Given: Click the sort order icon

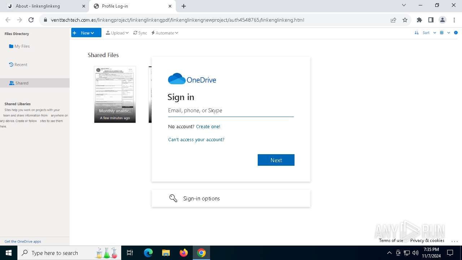Looking at the screenshot, I should [417, 33].
